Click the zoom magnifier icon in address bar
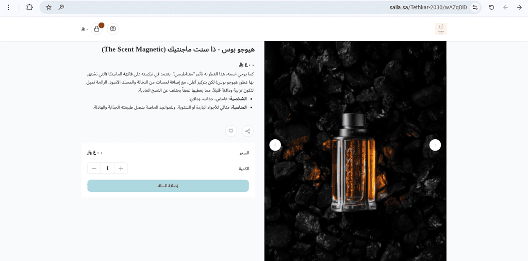Screen dimensions: 528x261 61,7
